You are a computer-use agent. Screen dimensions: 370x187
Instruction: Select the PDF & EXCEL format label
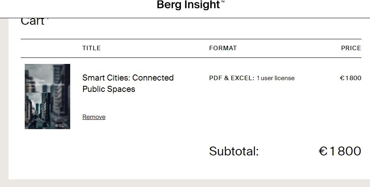point(232,78)
